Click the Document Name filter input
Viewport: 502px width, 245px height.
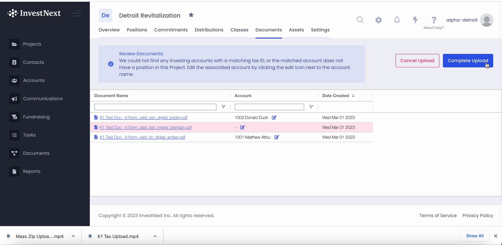[155, 107]
